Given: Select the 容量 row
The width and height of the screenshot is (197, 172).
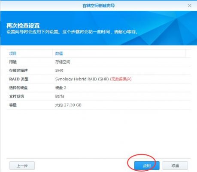Looking at the screenshot, I should [x=99, y=105].
